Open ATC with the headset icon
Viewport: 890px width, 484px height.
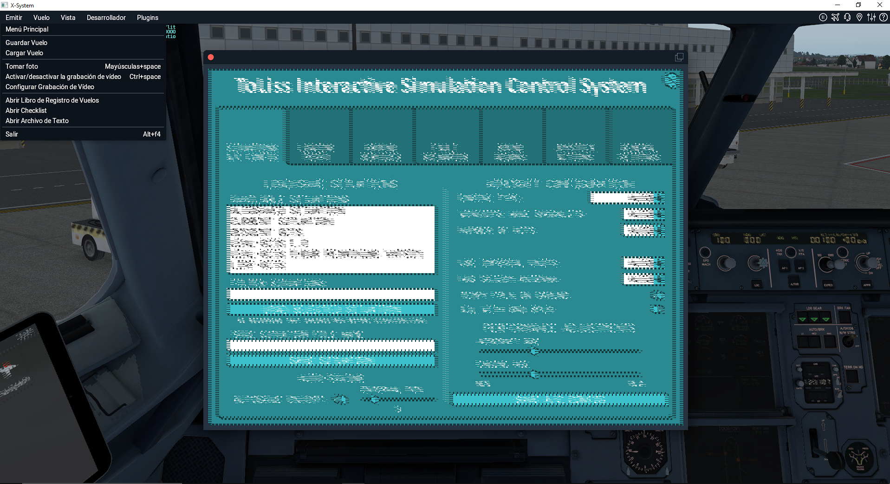(847, 17)
